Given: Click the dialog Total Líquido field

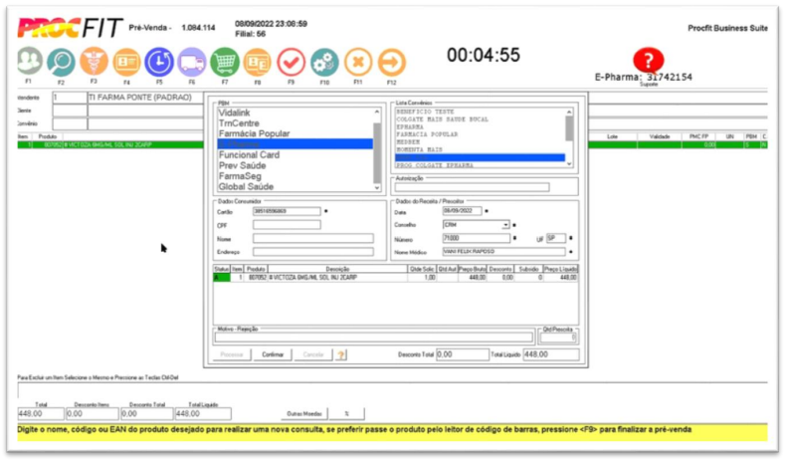Looking at the screenshot, I should (x=551, y=354).
